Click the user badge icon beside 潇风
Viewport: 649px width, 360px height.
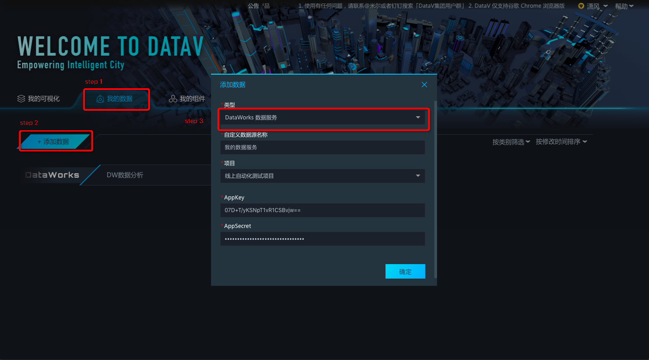pos(581,6)
